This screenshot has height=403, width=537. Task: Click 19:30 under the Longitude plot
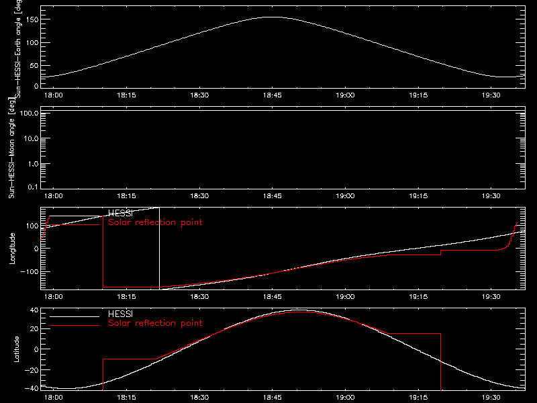tap(491, 296)
